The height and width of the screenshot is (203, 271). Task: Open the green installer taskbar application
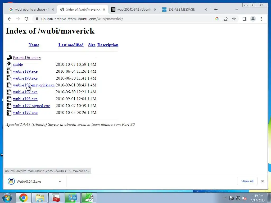coord(89,198)
